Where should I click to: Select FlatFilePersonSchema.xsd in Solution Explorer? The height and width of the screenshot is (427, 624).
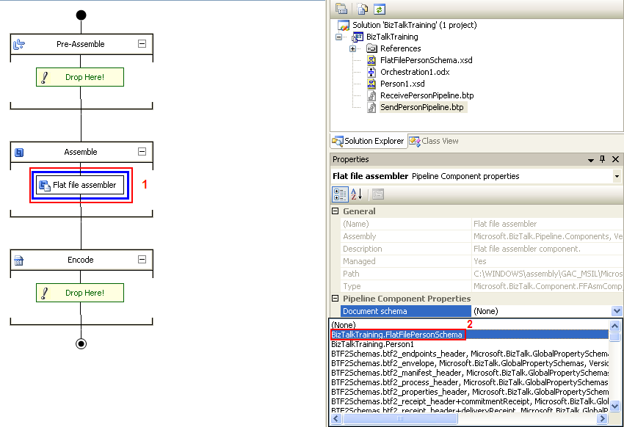click(x=427, y=60)
